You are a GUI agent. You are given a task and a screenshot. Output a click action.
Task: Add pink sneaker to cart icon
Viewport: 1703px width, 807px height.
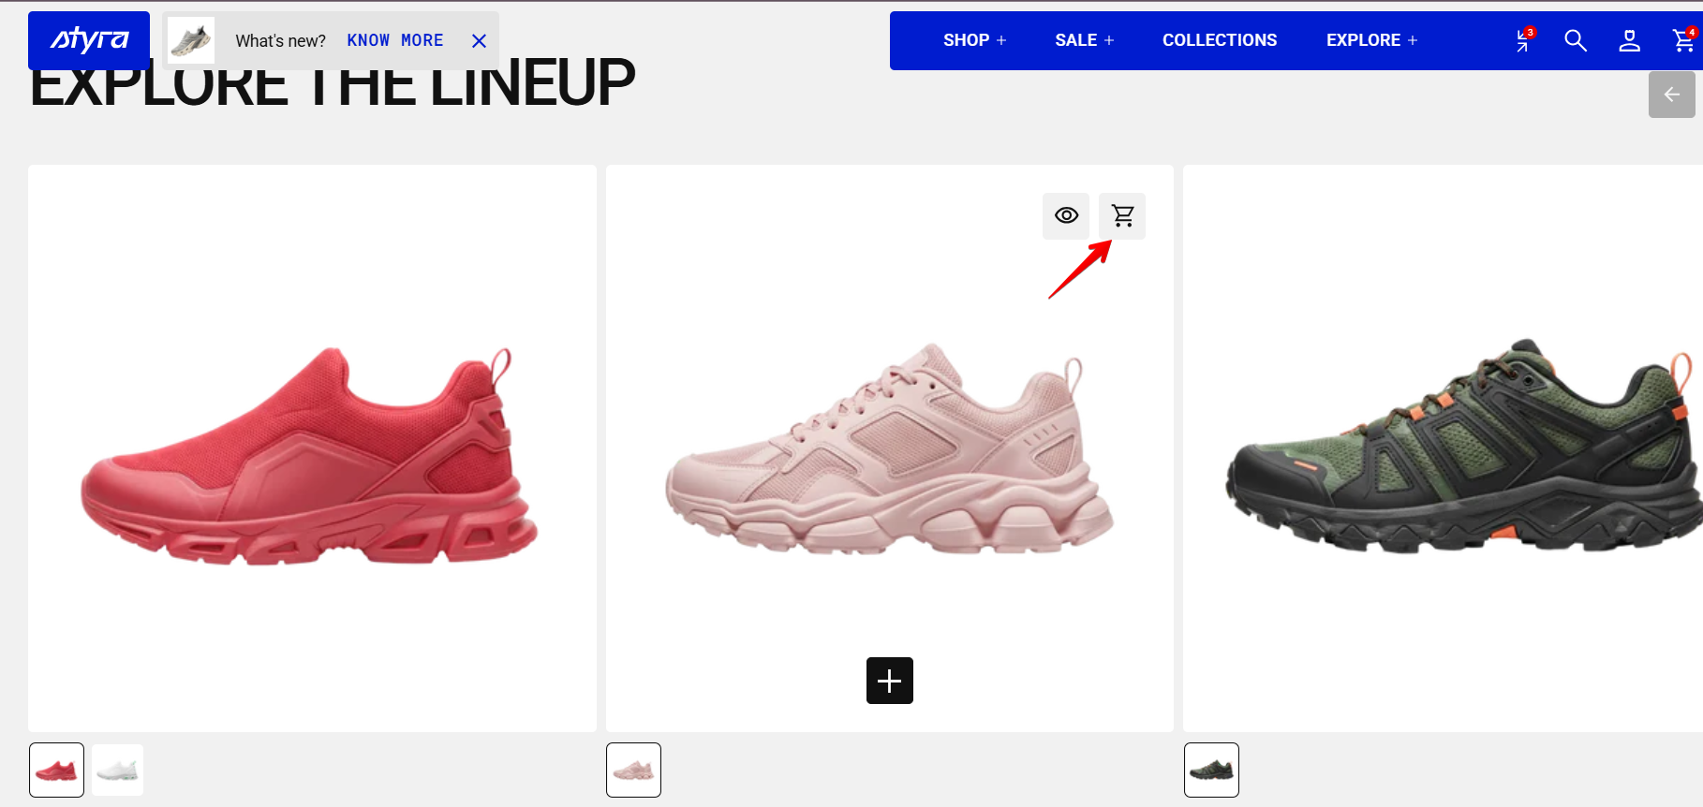pos(1122,216)
